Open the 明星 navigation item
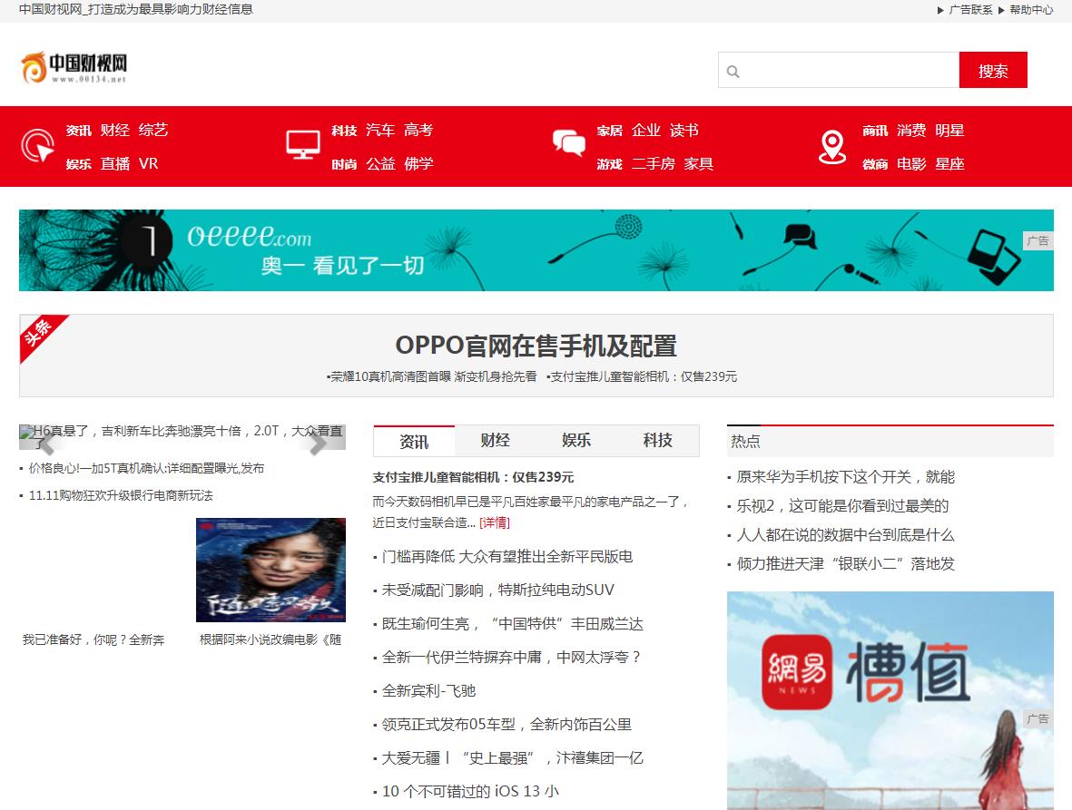 click(949, 130)
